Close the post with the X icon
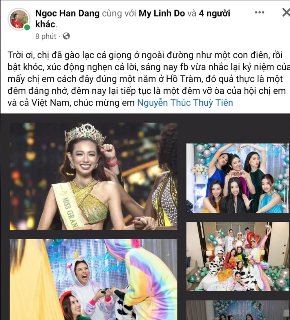Screen dimensions: 290x320 click(x=286, y=12)
